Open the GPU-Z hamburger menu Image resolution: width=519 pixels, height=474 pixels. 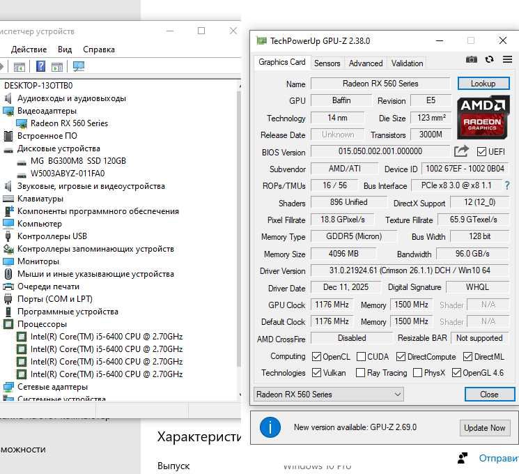pyautogui.click(x=507, y=60)
